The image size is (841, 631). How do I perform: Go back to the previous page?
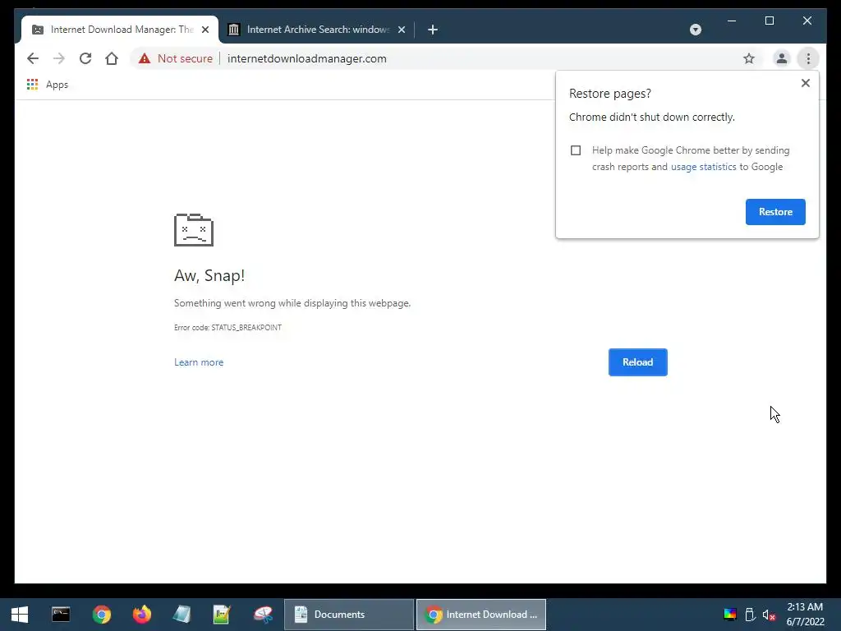[x=33, y=58]
